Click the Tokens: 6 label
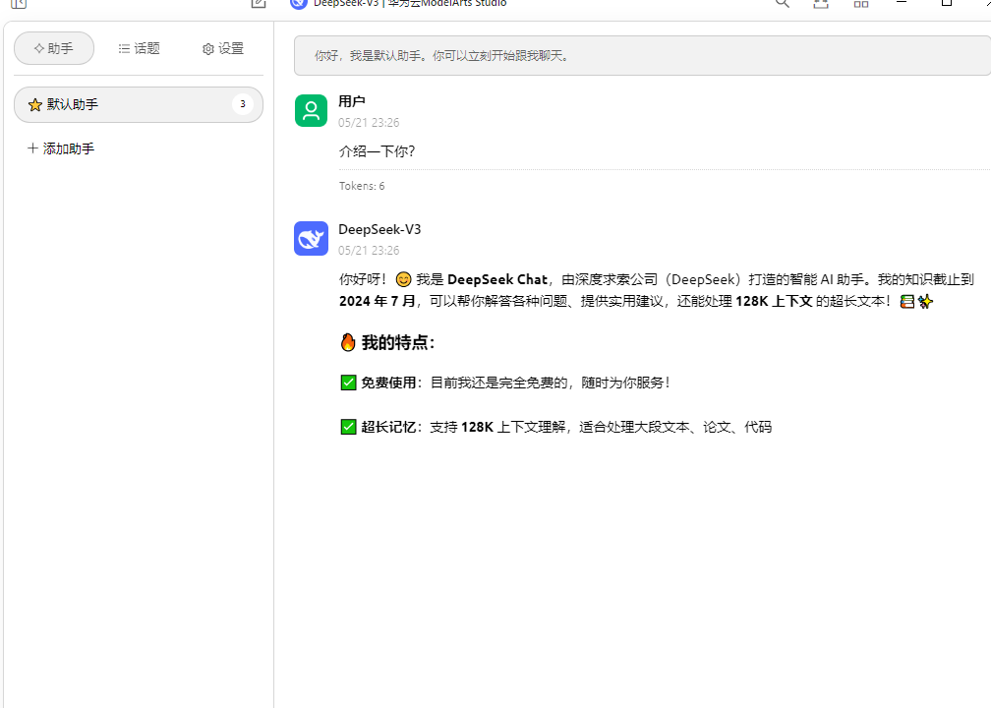 coord(362,186)
